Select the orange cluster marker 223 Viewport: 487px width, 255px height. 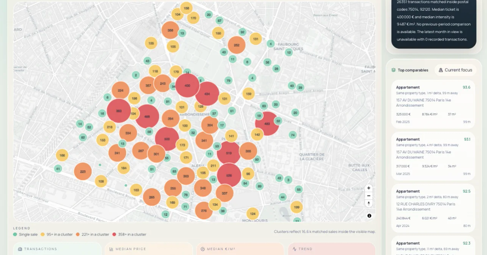(83, 172)
